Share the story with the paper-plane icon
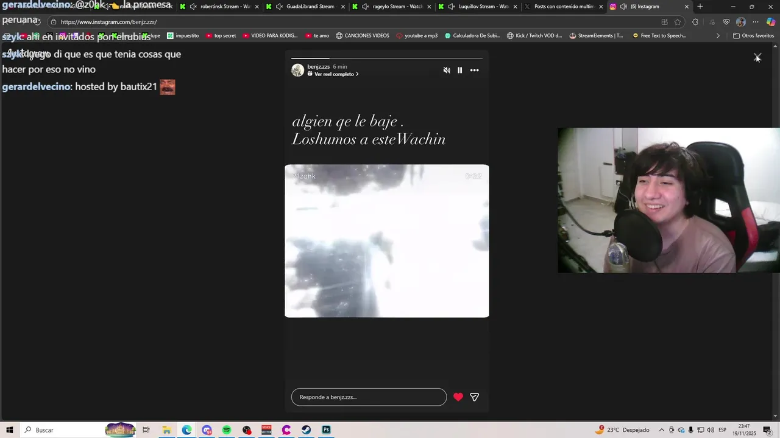The height and width of the screenshot is (438, 780). (x=475, y=397)
